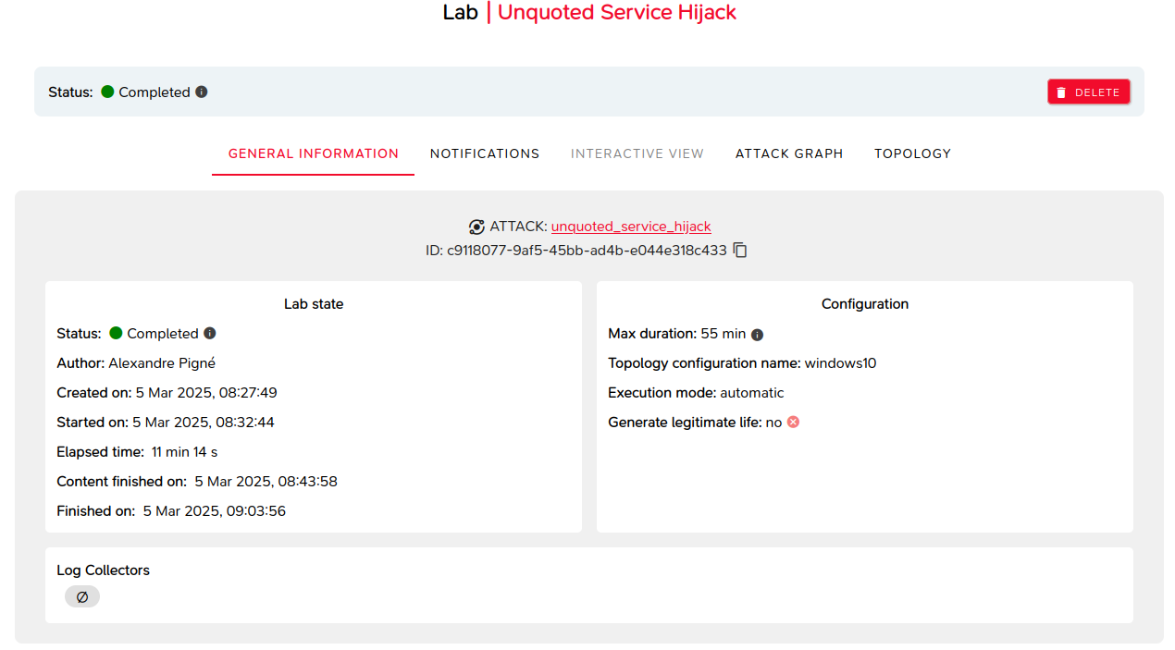The image size is (1175, 650).
Task: Click the Finished on date 09:03:56
Action: click(x=215, y=511)
